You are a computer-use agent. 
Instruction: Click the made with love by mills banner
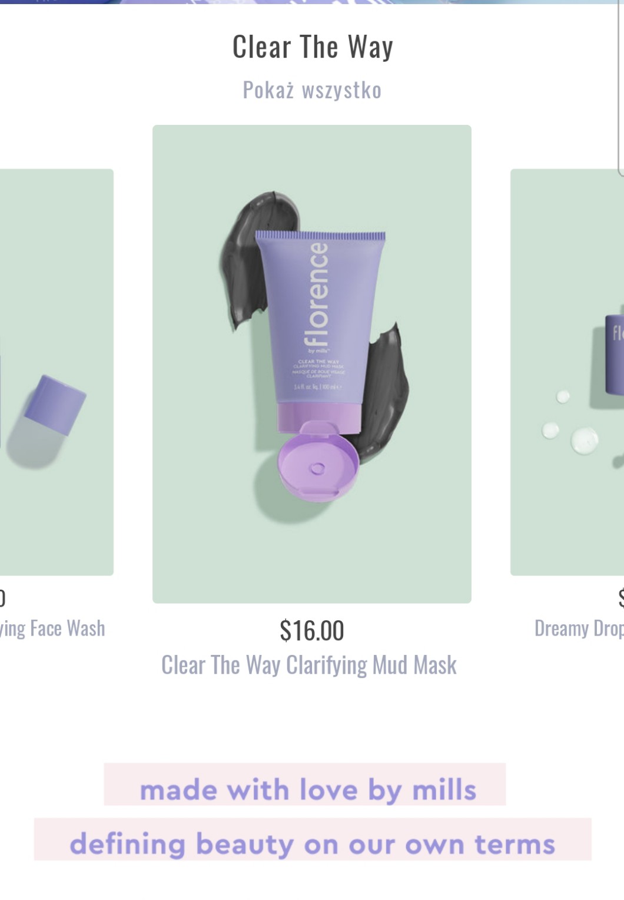point(305,785)
